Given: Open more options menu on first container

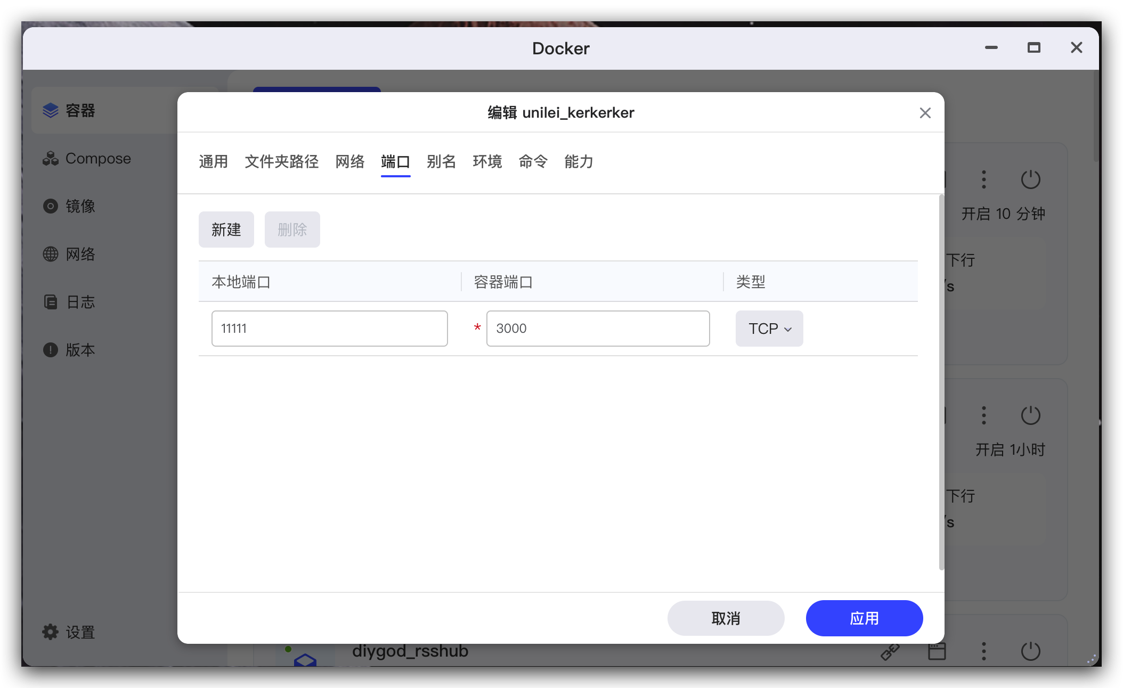Looking at the screenshot, I should 984,179.
